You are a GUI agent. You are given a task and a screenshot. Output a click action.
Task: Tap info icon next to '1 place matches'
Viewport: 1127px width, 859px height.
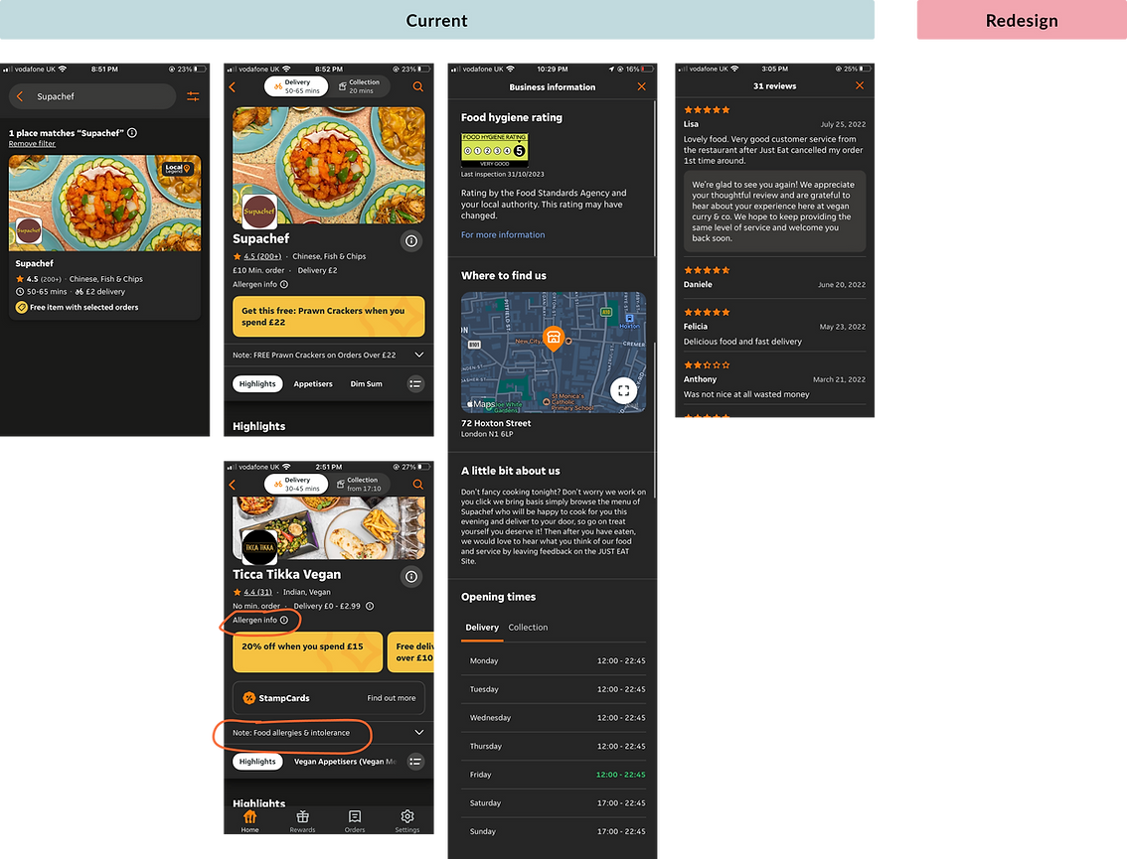click(132, 133)
